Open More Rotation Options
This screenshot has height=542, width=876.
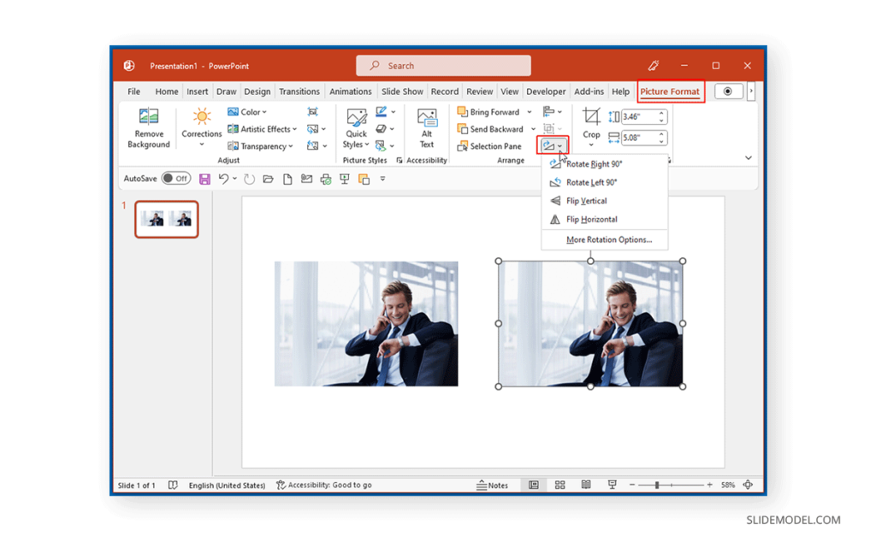coord(605,240)
